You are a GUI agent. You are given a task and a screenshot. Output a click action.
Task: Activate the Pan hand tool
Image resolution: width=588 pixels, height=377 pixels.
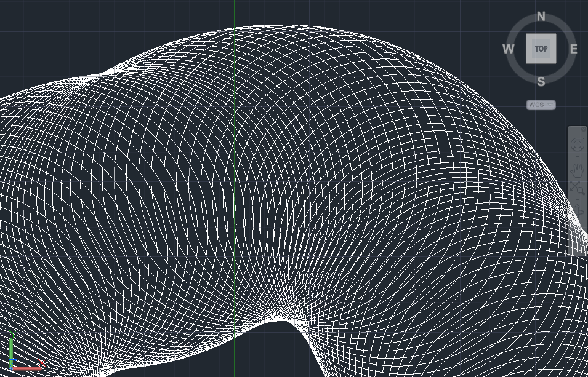[578, 169]
